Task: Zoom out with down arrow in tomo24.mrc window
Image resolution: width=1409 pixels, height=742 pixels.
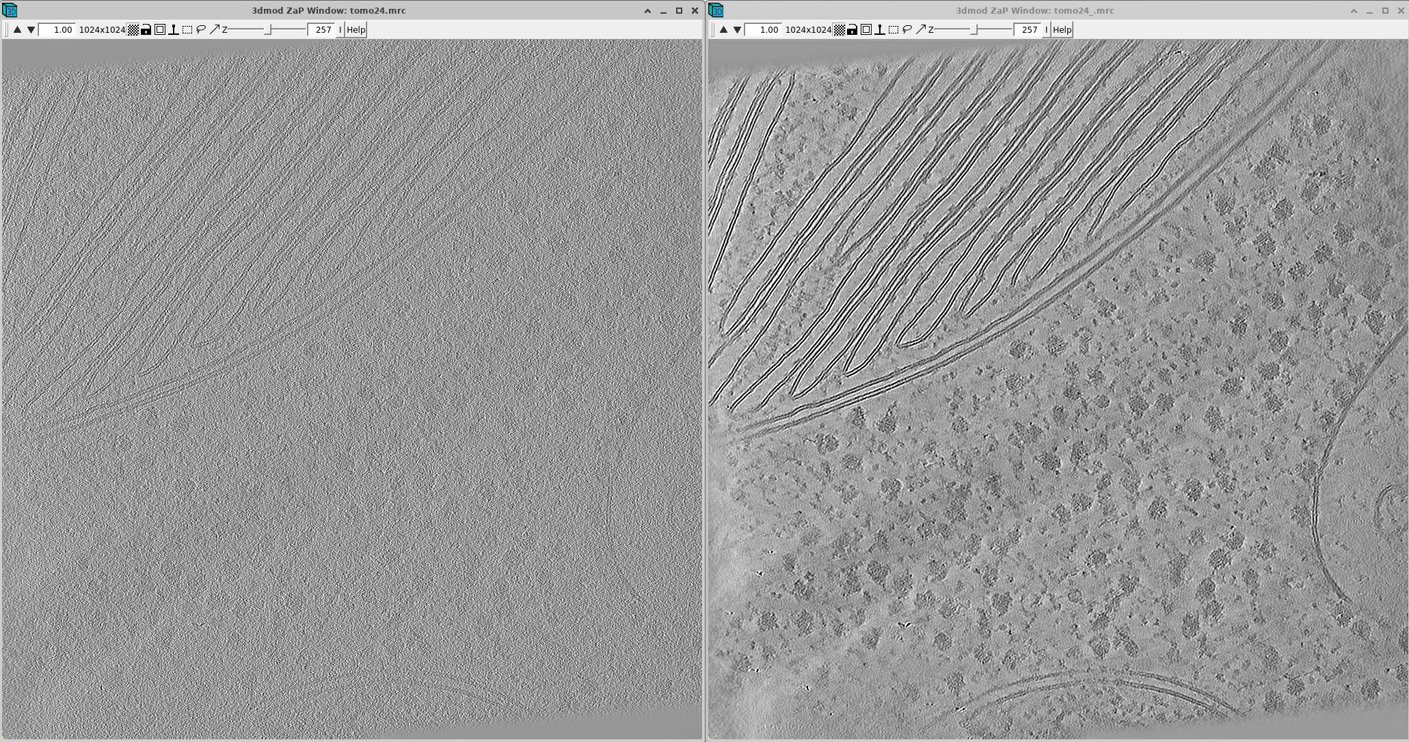Action: click(31, 29)
